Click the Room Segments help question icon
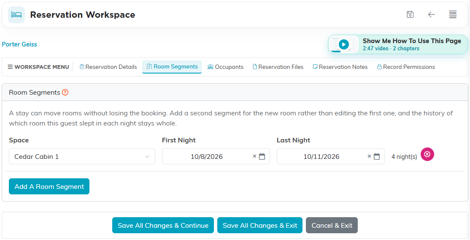The image size is (470, 240). [x=65, y=92]
